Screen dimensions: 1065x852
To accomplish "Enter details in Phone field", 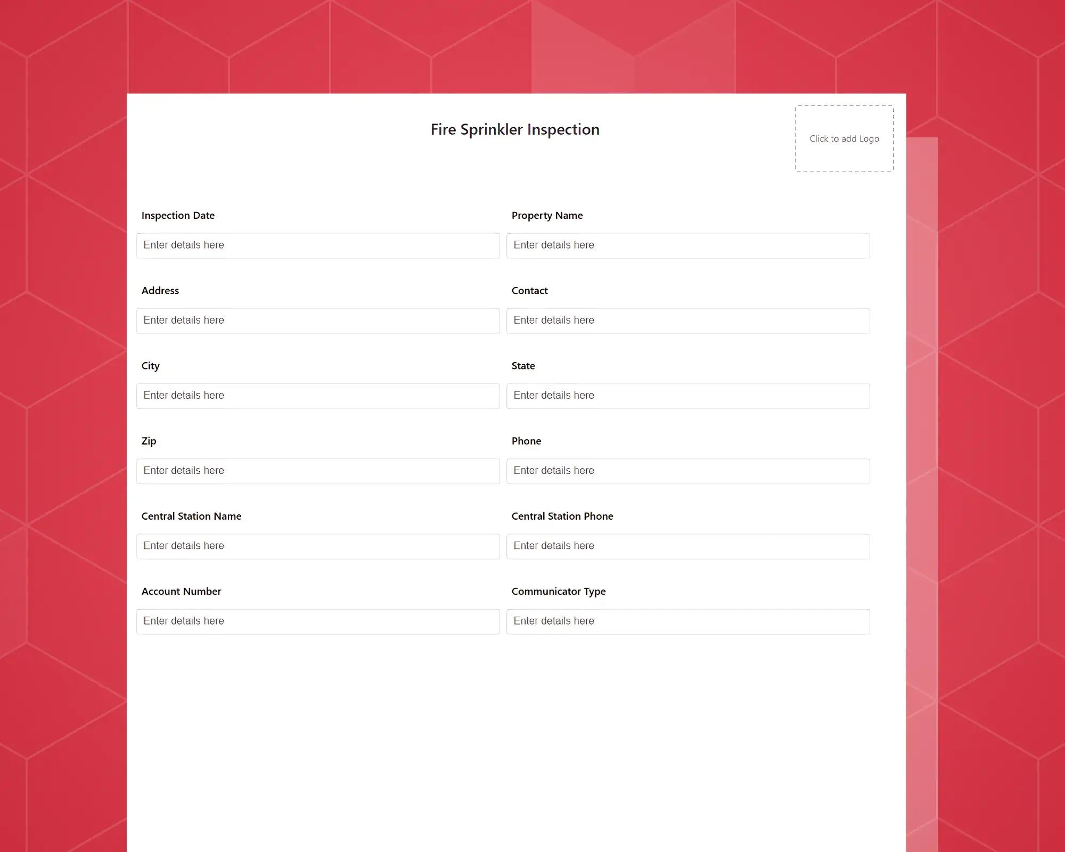I will tap(687, 470).
